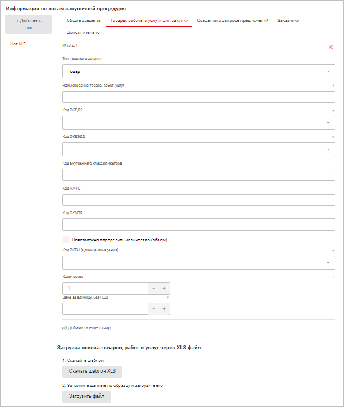The height and width of the screenshot is (407, 344).
Task: Click the plus icon near Добавить еще товар
Action: click(64, 328)
